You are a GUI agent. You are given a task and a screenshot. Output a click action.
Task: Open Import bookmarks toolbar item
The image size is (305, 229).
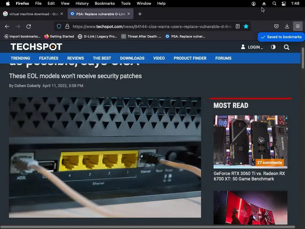(22, 36)
